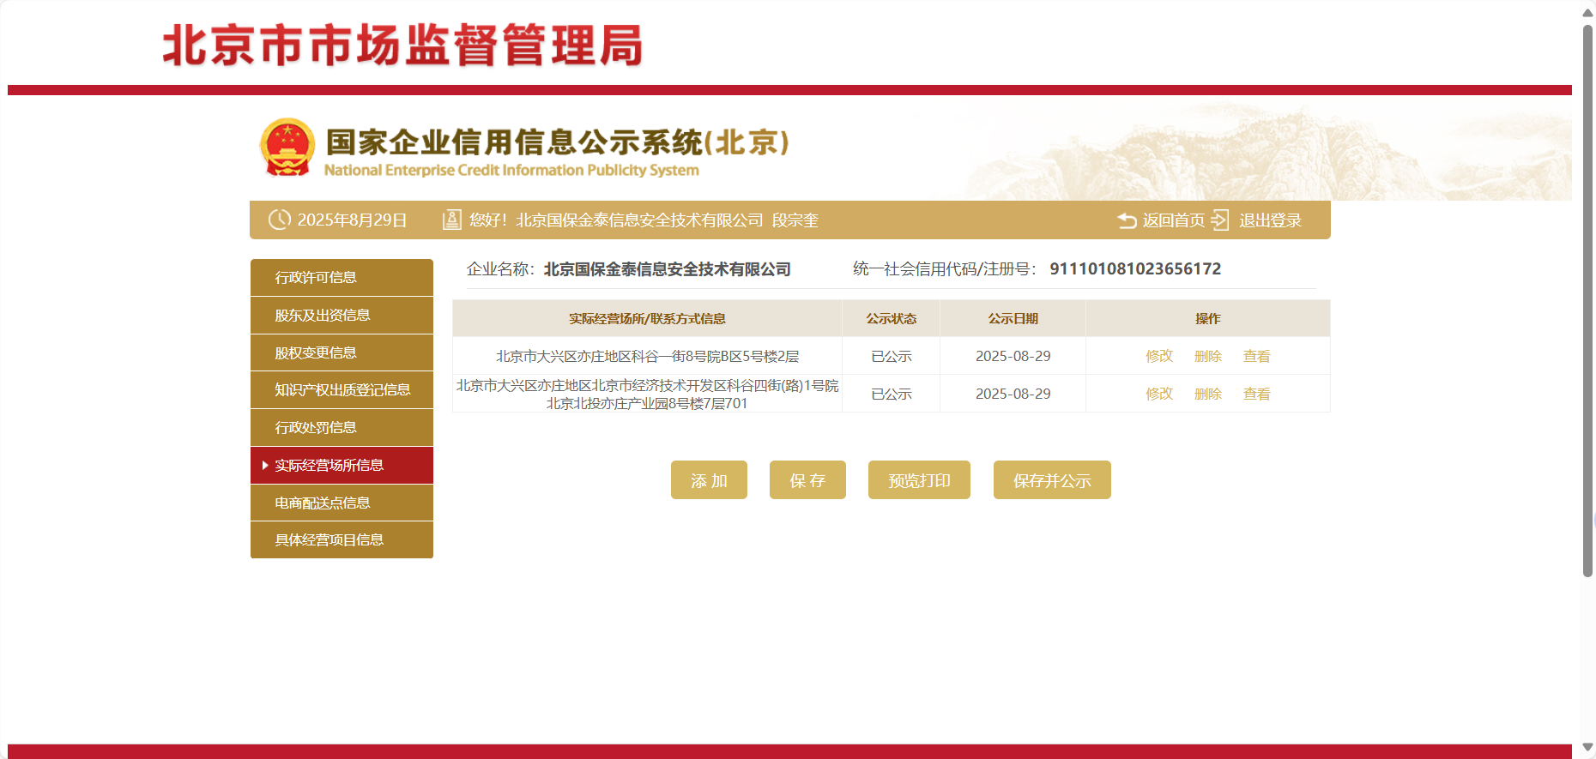Click the 返回首页 return arrow icon
The height and width of the screenshot is (759, 1596).
click(x=1127, y=220)
